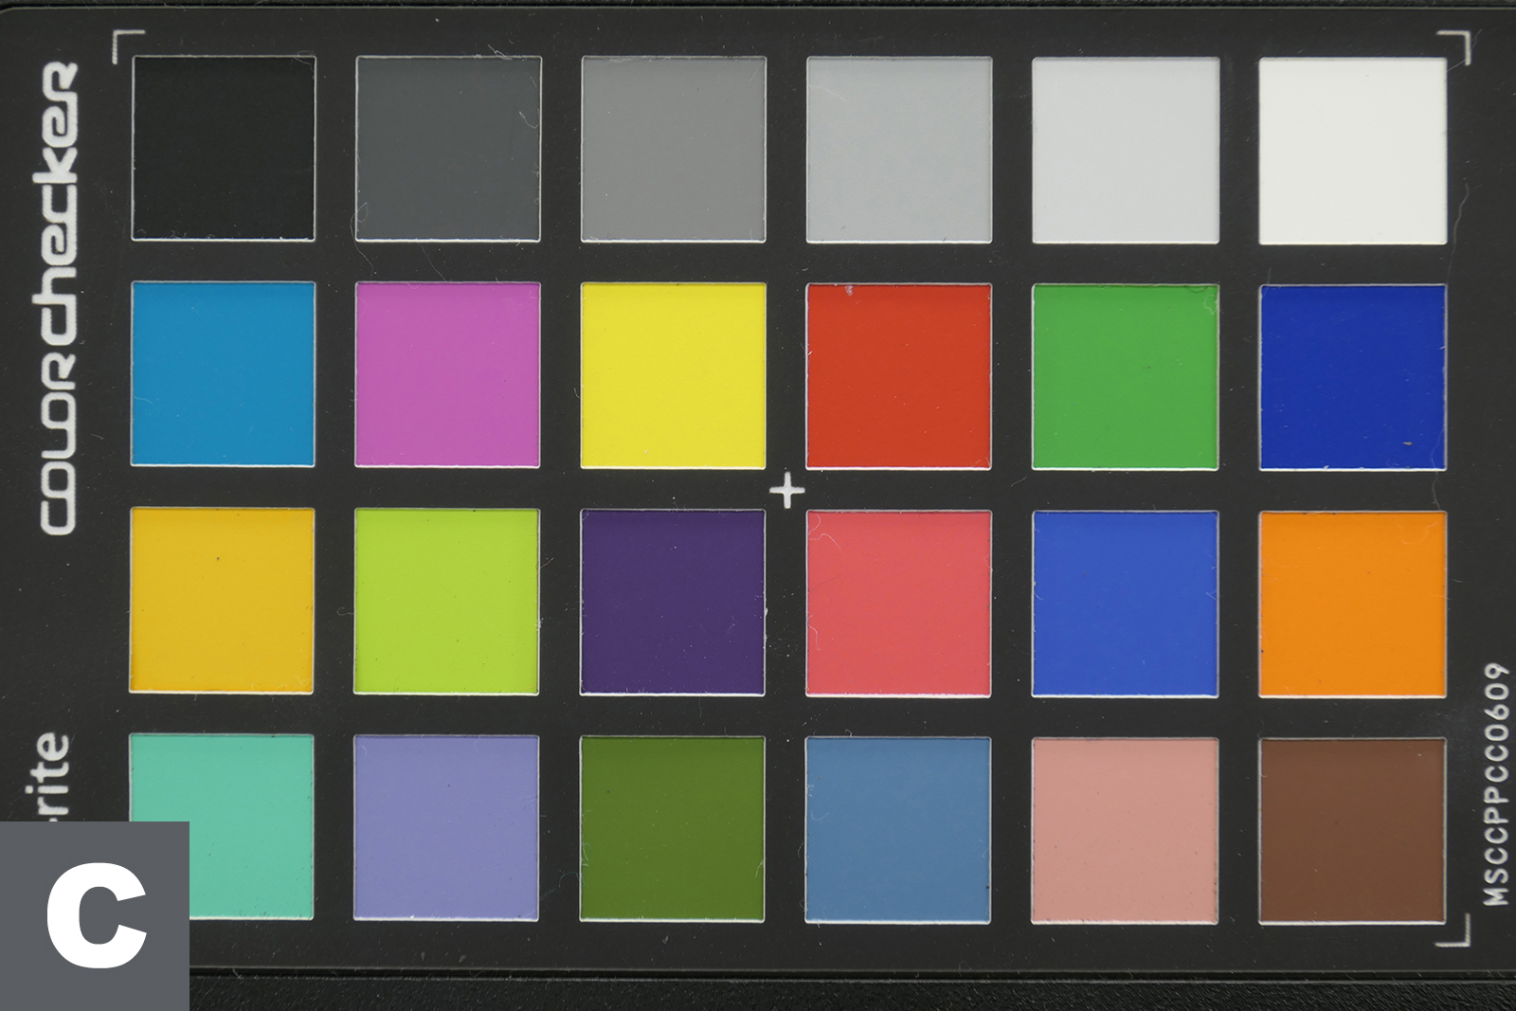
Task: Pick the dark navy blue patch
Action: point(1352,377)
